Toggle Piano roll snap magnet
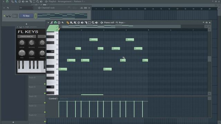The height and width of the screenshot is (124, 221). [55, 23]
